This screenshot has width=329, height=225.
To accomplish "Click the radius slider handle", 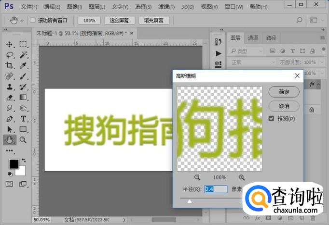I will (190, 201).
